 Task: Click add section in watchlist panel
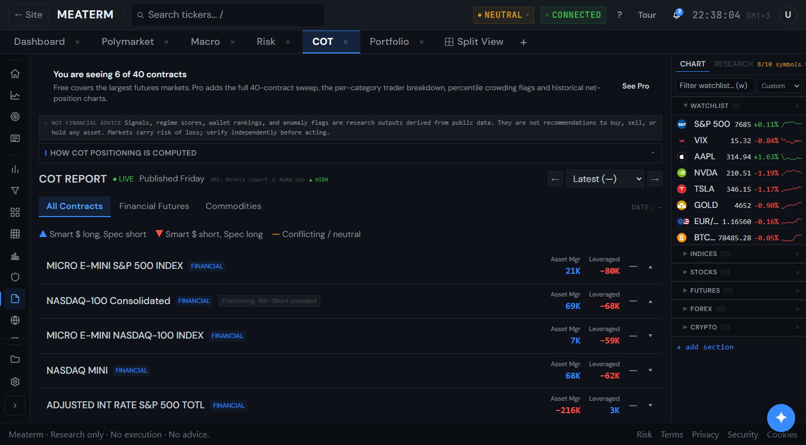point(706,347)
